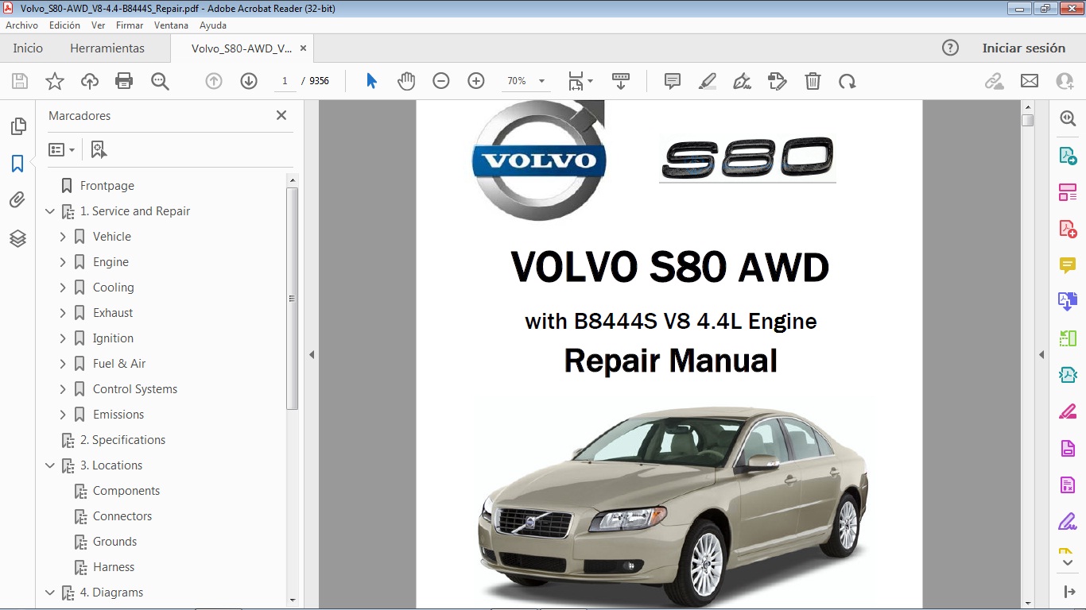Zoom in on the document

click(x=475, y=80)
